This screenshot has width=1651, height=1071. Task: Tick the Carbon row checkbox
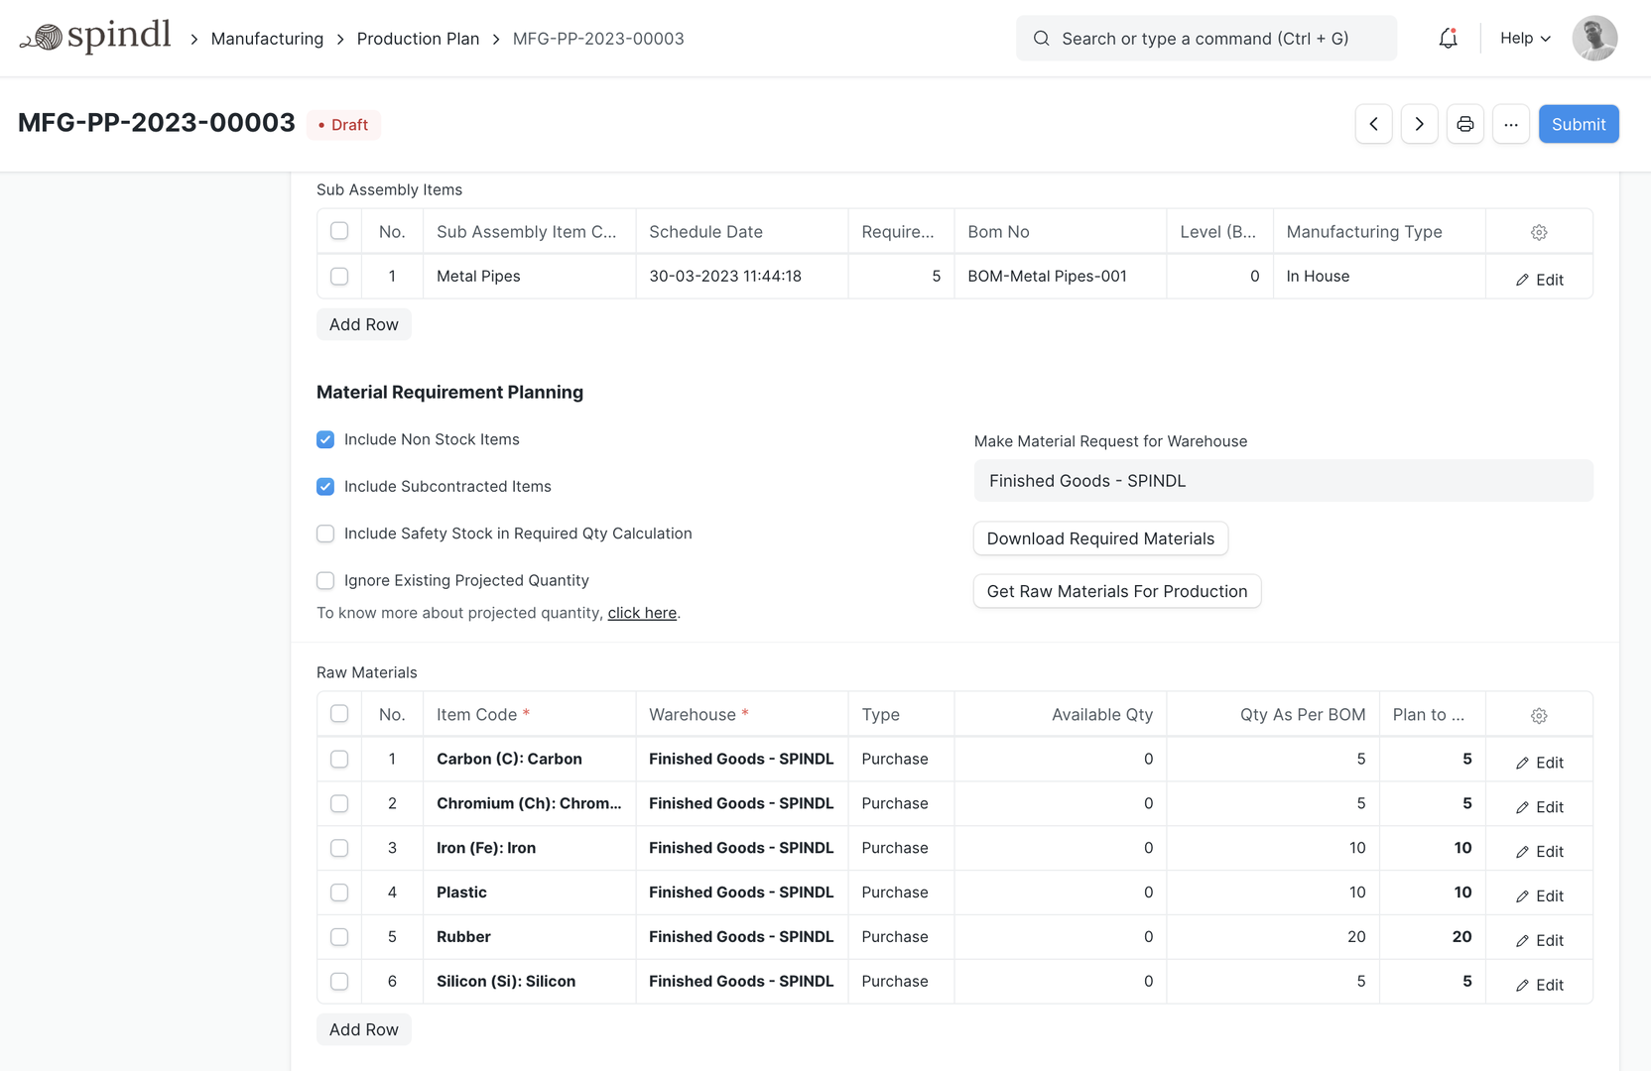pos(339,759)
